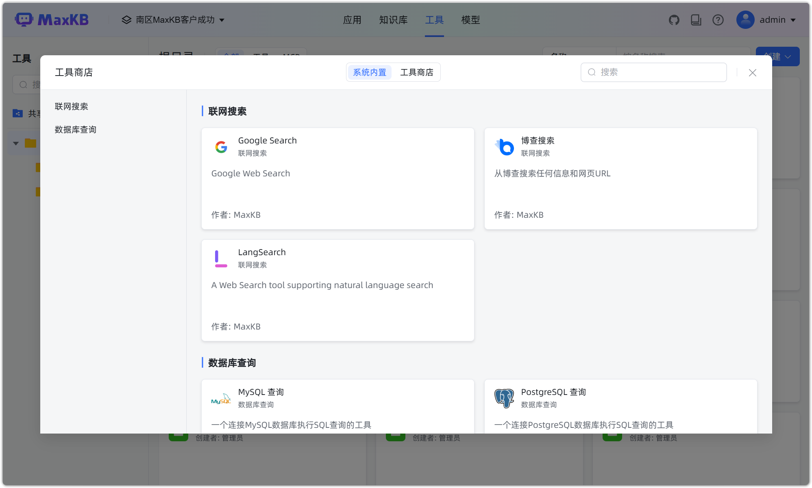The width and height of the screenshot is (812, 488).
Task: Select 数据库查询 category in sidebar
Action: pos(75,129)
